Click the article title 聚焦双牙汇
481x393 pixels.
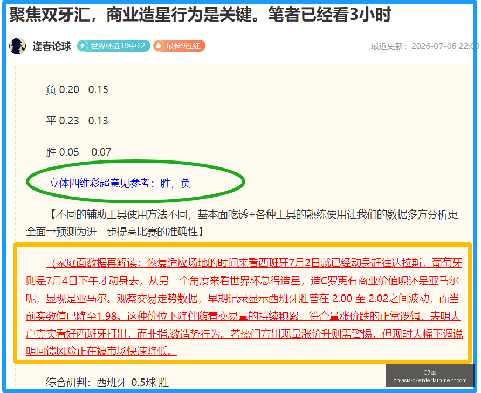pos(200,15)
